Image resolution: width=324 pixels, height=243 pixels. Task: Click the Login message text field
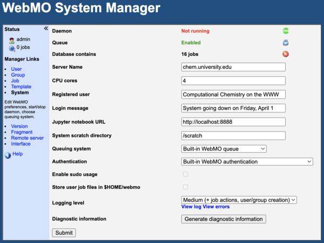pos(233,108)
